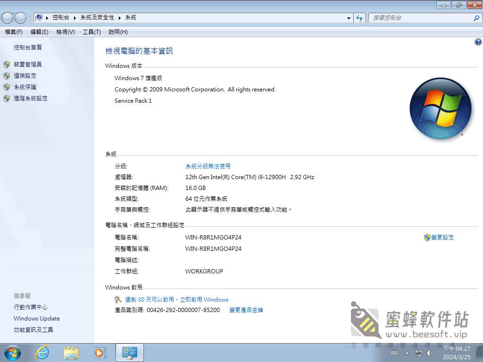
Task: Expand the arrow after 系統及安全性 breadcrumb
Action: click(119, 18)
